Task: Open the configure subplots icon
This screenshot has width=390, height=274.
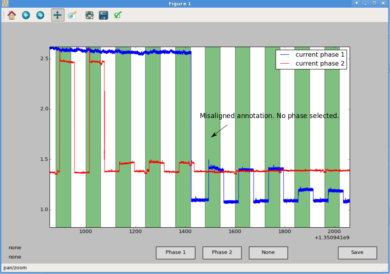Action: (89, 15)
